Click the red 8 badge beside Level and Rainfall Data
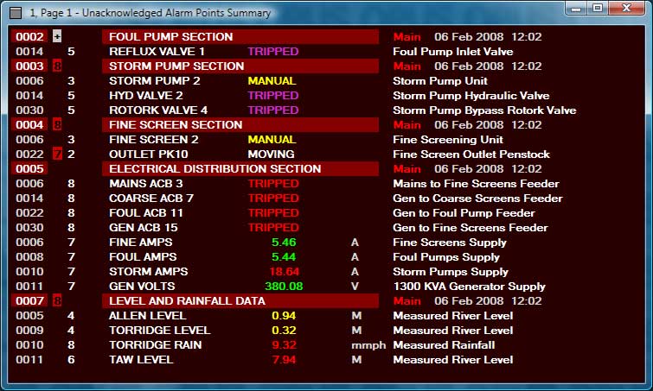Viewport: 653px width, 391px height. [x=57, y=301]
